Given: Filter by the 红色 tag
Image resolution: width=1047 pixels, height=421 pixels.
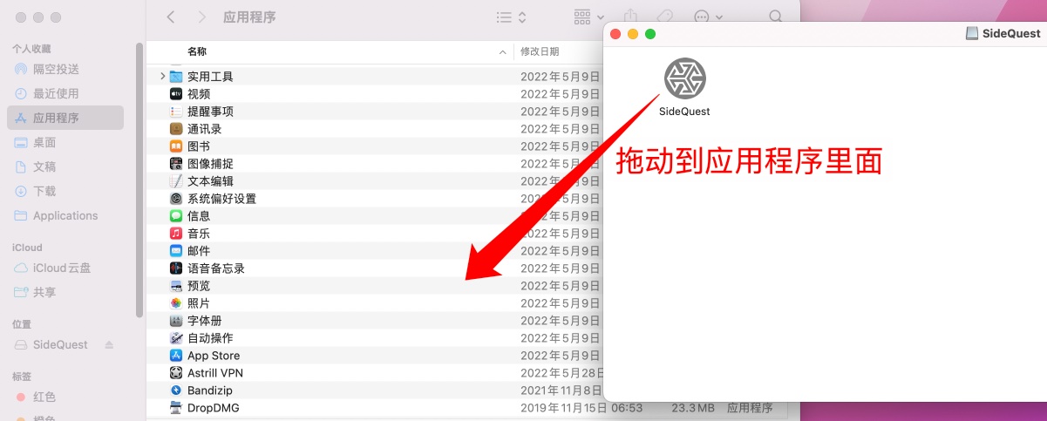Looking at the screenshot, I should click(x=65, y=397).
